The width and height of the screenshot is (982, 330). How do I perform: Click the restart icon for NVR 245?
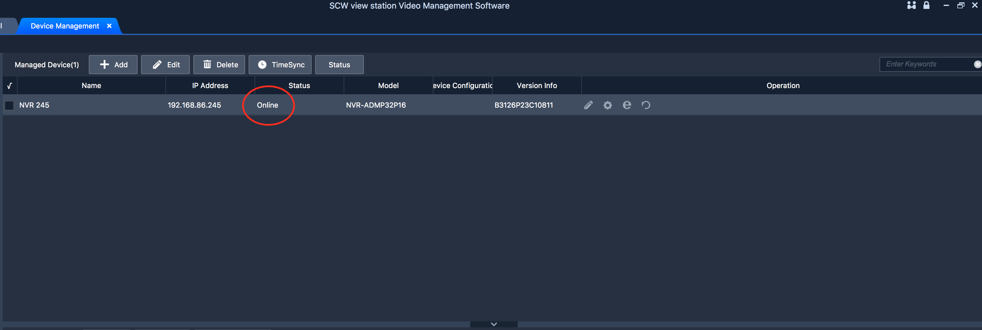point(646,105)
